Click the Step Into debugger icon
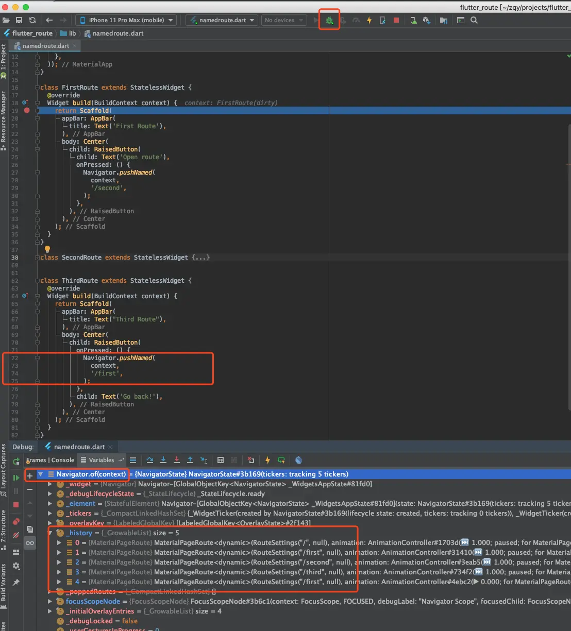Screen dimensions: 571x631 click(163, 460)
